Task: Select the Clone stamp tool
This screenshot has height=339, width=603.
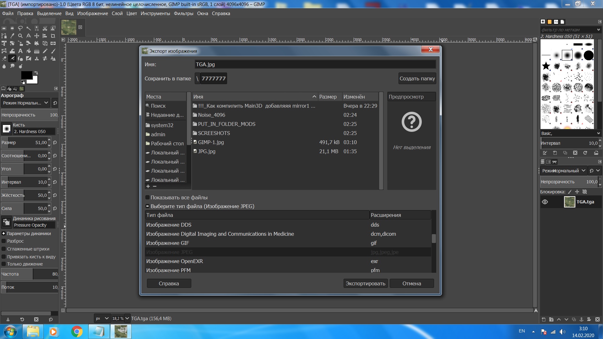Action: click(37, 58)
